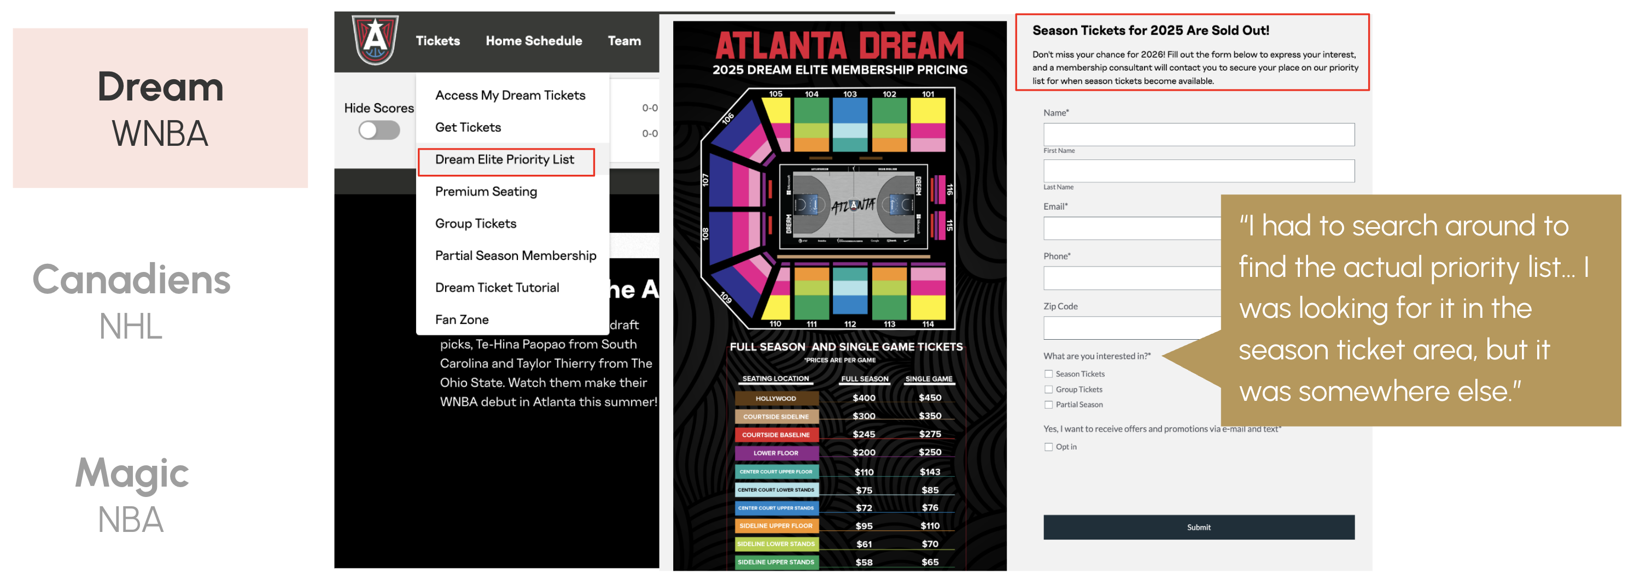1634x580 pixels.
Task: Click the Hollywood seating color swatch
Action: [776, 398]
